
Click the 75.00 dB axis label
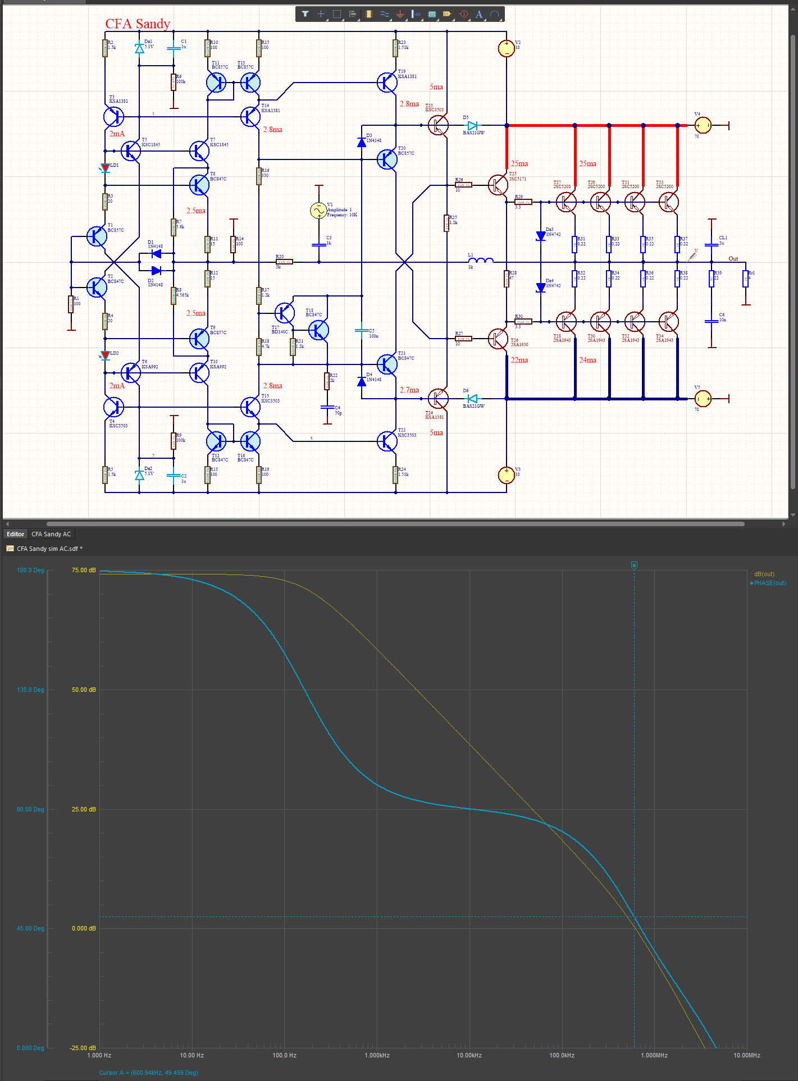pyautogui.click(x=84, y=570)
